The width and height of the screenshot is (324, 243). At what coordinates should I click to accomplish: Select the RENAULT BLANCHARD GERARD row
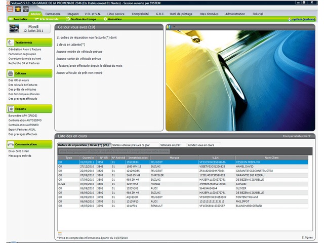183,206
